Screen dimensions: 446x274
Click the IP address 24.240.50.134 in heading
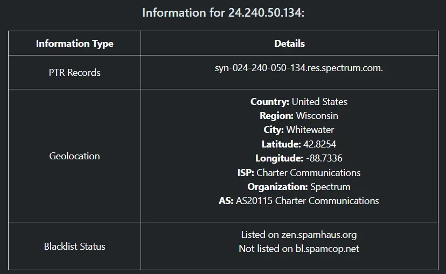pos(265,12)
